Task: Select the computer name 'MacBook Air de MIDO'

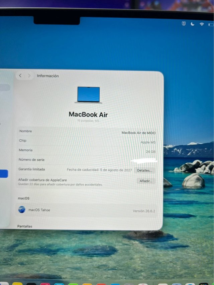Action: point(138,133)
